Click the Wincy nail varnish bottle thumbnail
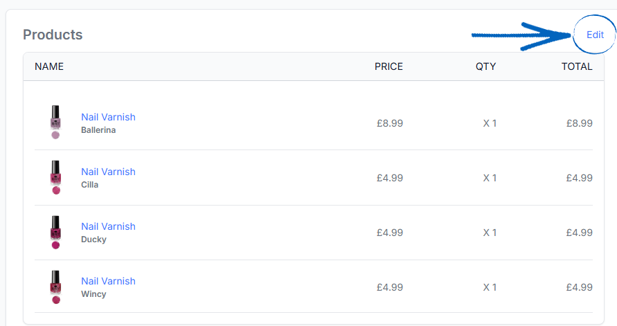The image size is (617, 326). pyautogui.click(x=55, y=287)
